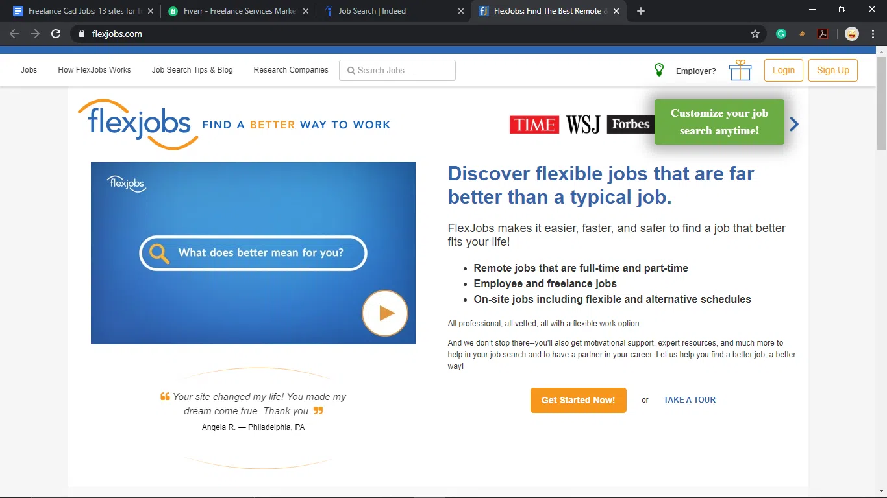Image resolution: width=887 pixels, height=498 pixels.
Task: Open a new tab with the plus button
Action: pos(640,11)
